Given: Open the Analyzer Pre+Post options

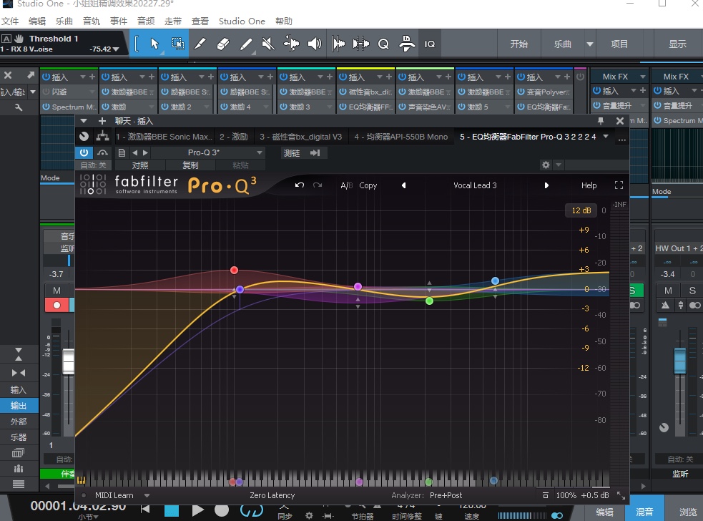Looking at the screenshot, I should pos(446,495).
